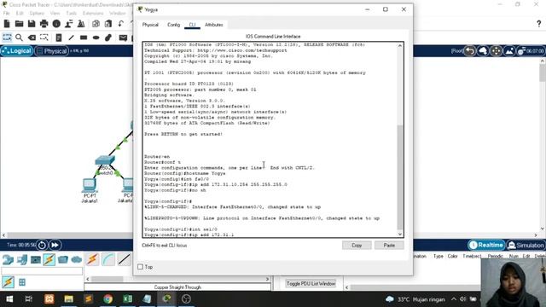The image size is (546, 307).
Task: Click the Copy button below CLI
Action: pos(357,245)
